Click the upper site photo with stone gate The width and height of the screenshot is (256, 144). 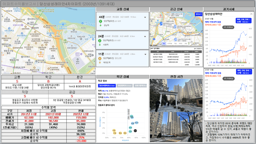176,95
